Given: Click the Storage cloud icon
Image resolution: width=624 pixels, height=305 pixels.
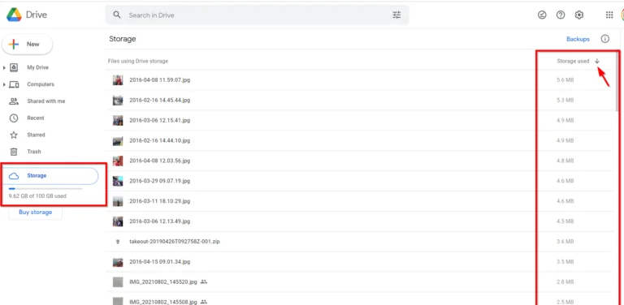Looking at the screenshot, I should point(14,176).
